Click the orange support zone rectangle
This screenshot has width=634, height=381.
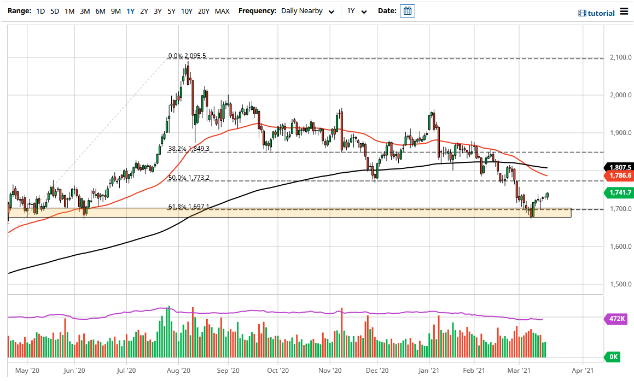(x=289, y=213)
